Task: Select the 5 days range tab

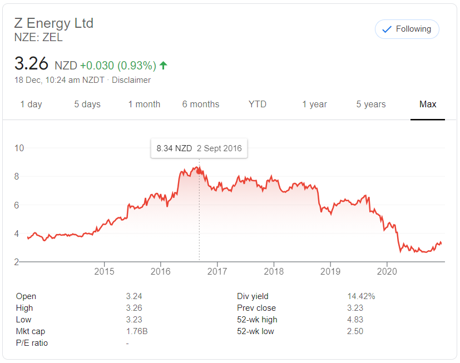Action: click(87, 104)
